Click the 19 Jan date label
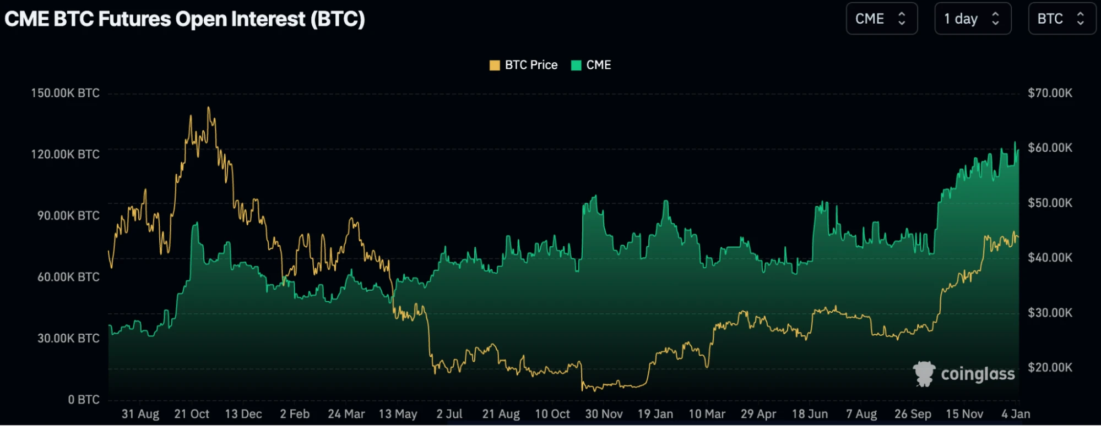1101x426 pixels. pos(655,414)
